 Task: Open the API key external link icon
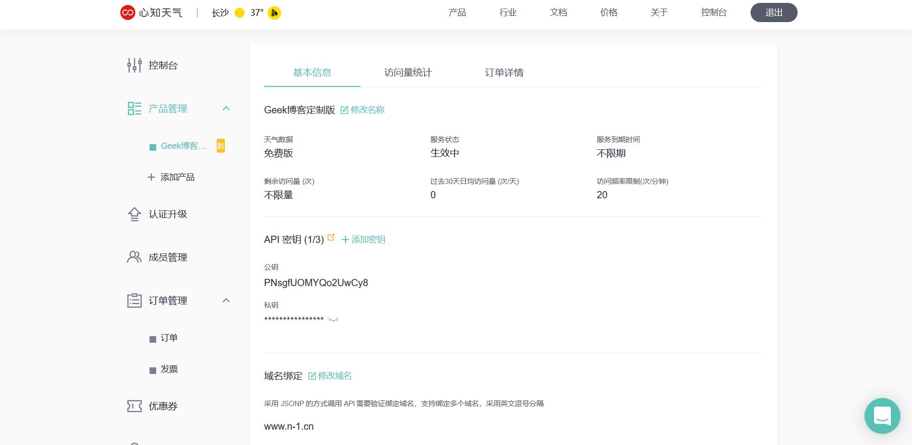(x=331, y=237)
